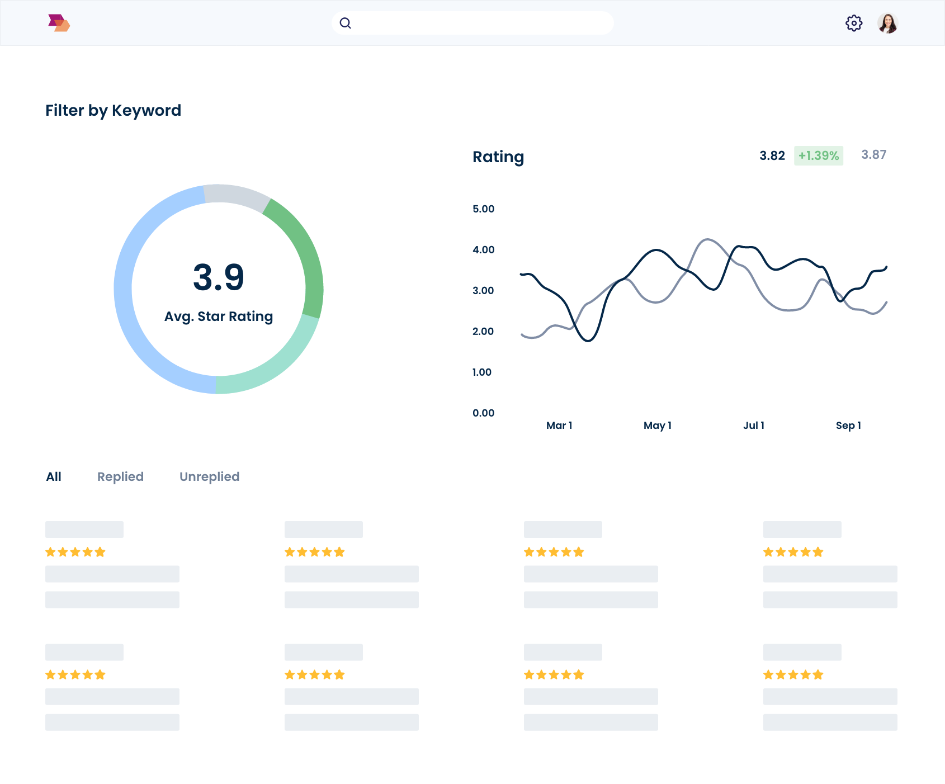
Task: Click the star rating in the bottom-right review card
Action: coord(792,674)
